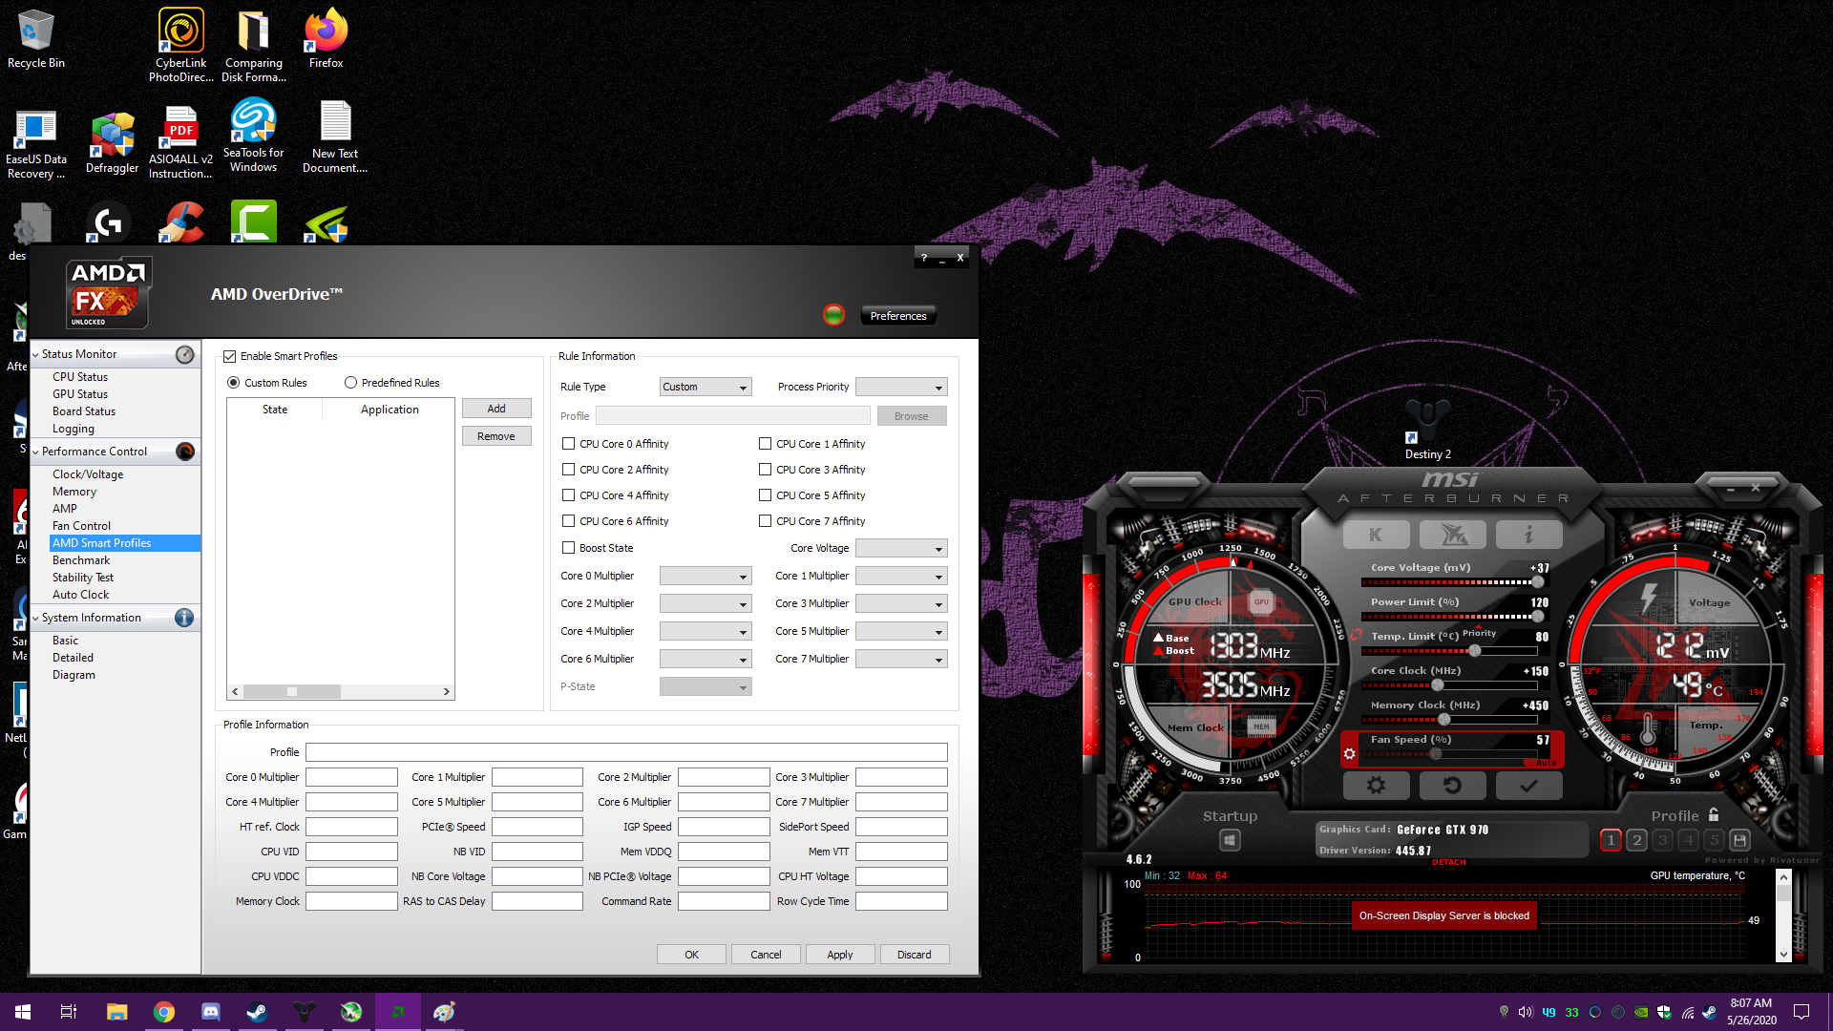Viewport: 1833px width, 1031px height.
Task: Click the System Information info icon
Action: [x=185, y=618]
